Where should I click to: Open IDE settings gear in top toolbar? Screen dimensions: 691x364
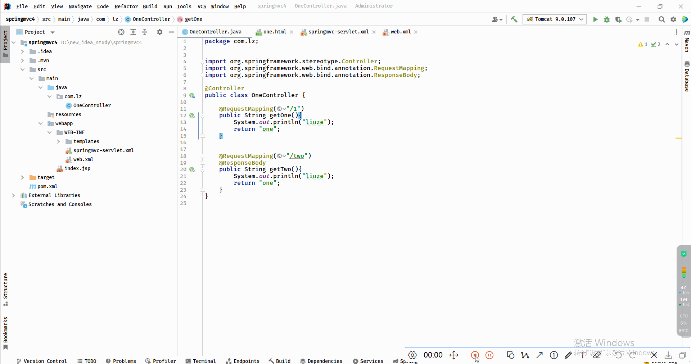673,19
